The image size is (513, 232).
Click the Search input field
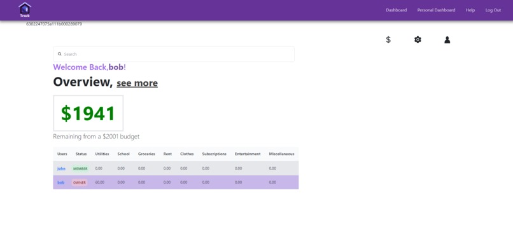174,54
